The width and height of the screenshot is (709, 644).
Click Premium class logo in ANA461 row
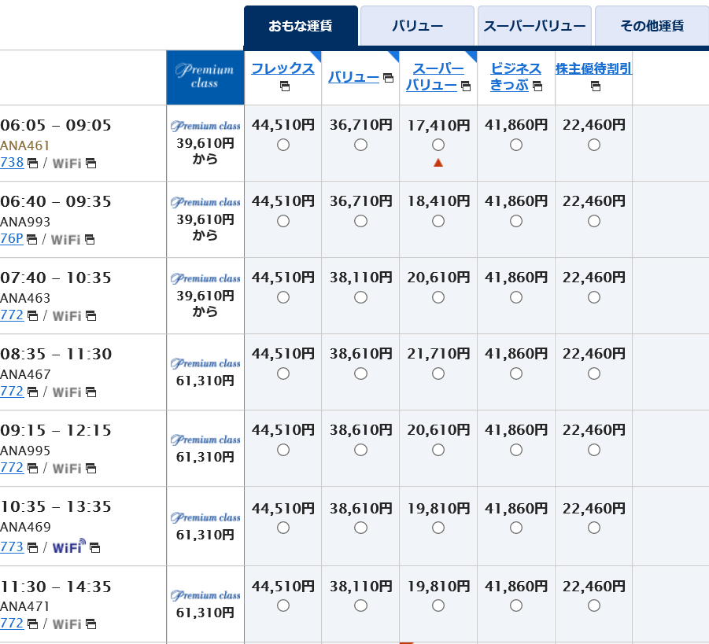pos(205,126)
